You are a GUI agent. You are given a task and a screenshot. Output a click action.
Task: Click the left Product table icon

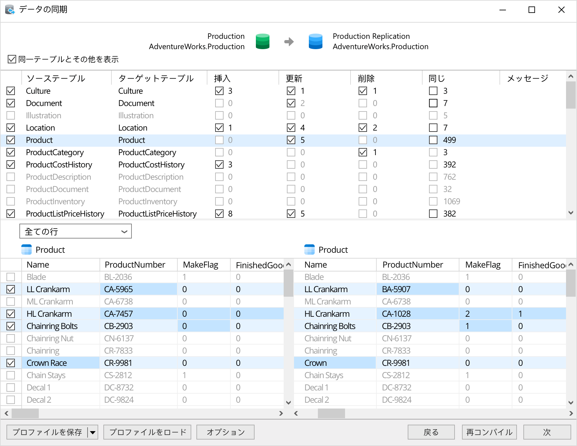click(x=26, y=250)
